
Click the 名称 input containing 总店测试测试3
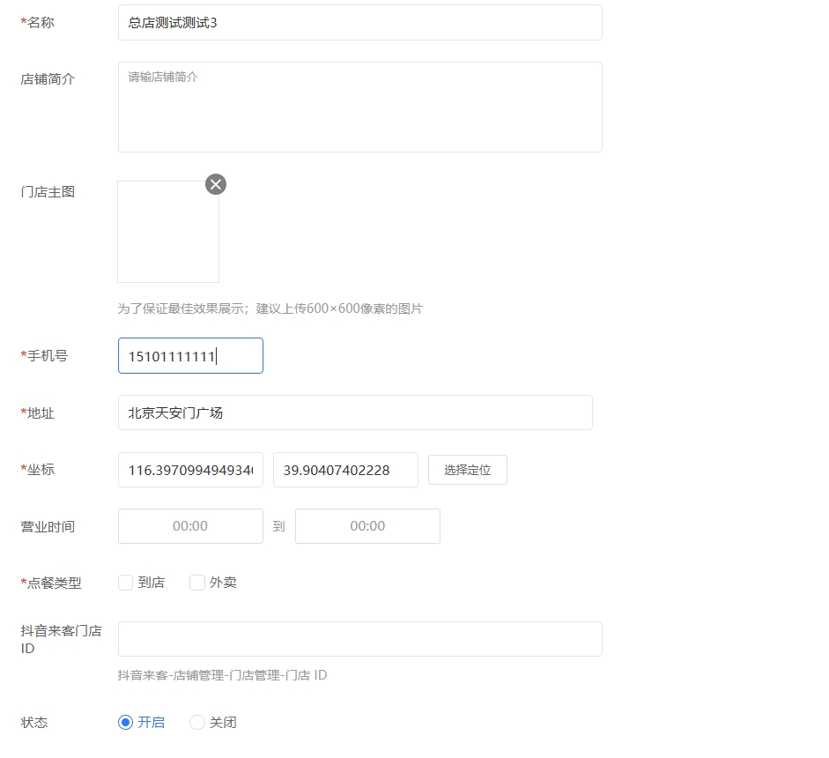coord(359,23)
